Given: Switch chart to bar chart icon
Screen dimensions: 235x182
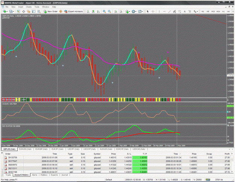Looking at the screenshot, I should click(88, 12).
